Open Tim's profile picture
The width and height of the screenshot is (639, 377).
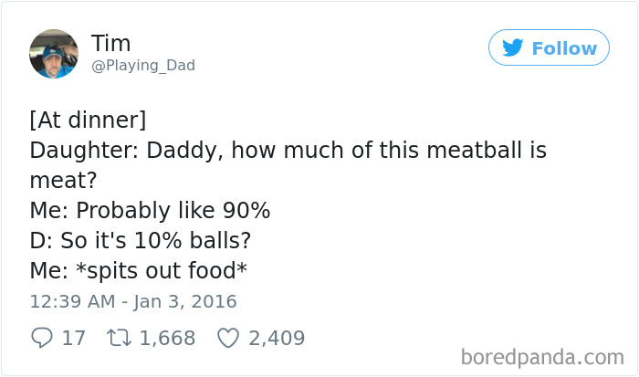point(54,54)
